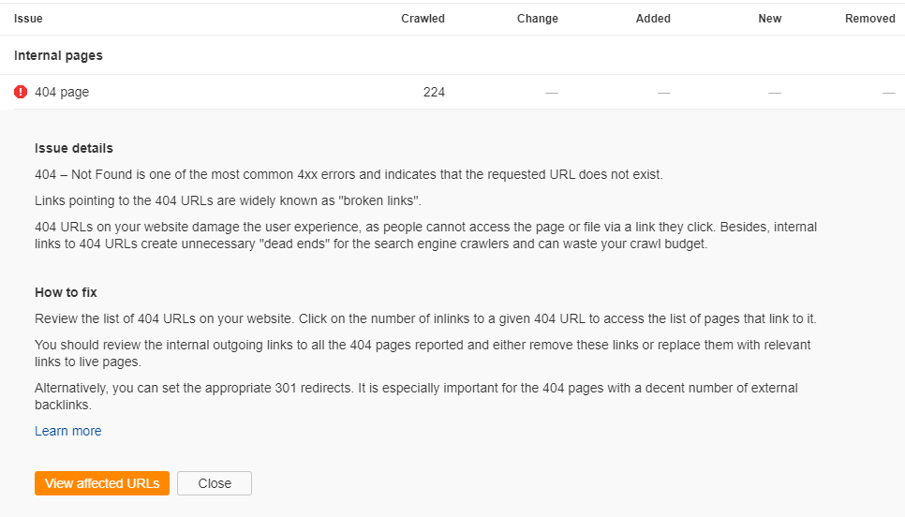Click the Added column header
905x517 pixels.
[653, 19]
